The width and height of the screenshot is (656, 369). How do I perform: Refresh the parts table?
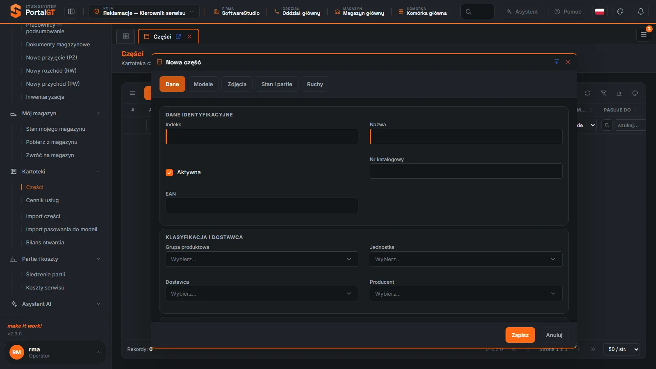pyautogui.click(x=588, y=93)
